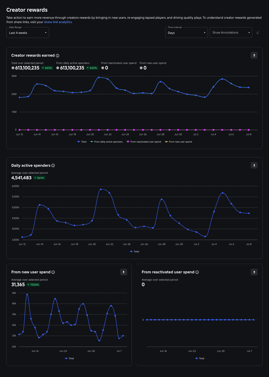This screenshot has width=269, height=377.
Task: Click info icon beside Daily active spenders
Action: (x=53, y=166)
